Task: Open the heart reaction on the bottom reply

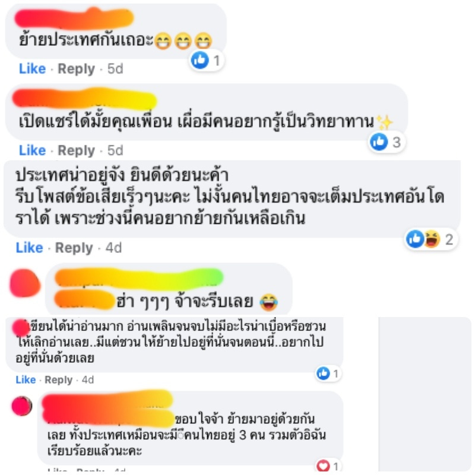Action: pyautogui.click(x=328, y=466)
